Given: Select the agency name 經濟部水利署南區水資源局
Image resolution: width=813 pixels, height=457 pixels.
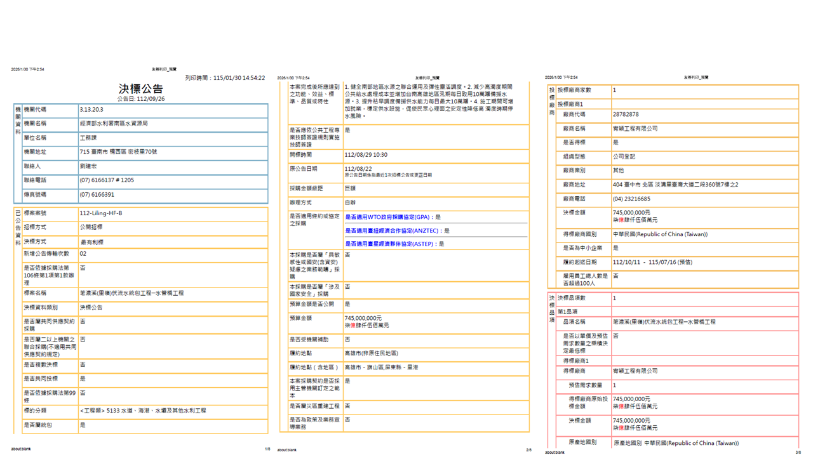Looking at the screenshot, I should point(114,124).
